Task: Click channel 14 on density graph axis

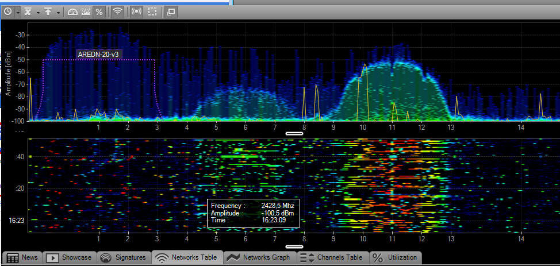Action: pyautogui.click(x=521, y=127)
